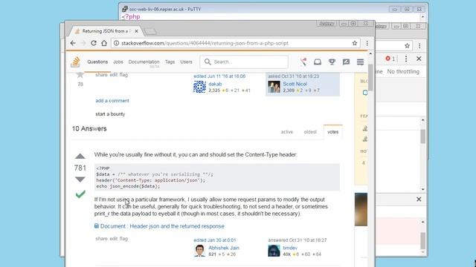Close the Returning JSON tab
The width and height of the screenshot is (476, 267).
click(x=137, y=31)
